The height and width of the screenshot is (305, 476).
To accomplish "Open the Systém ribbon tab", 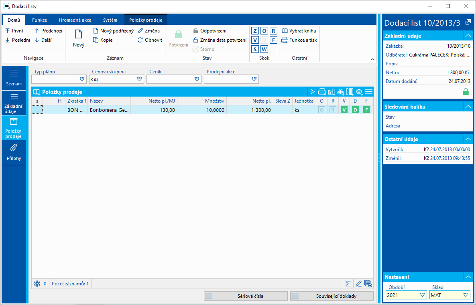I will (110, 20).
